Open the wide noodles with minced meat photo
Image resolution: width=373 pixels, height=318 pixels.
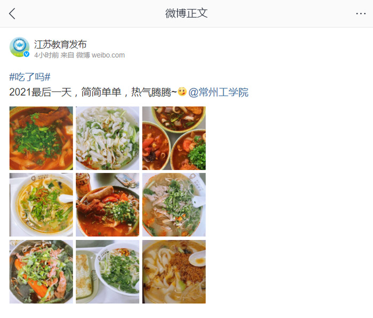[x=174, y=272]
